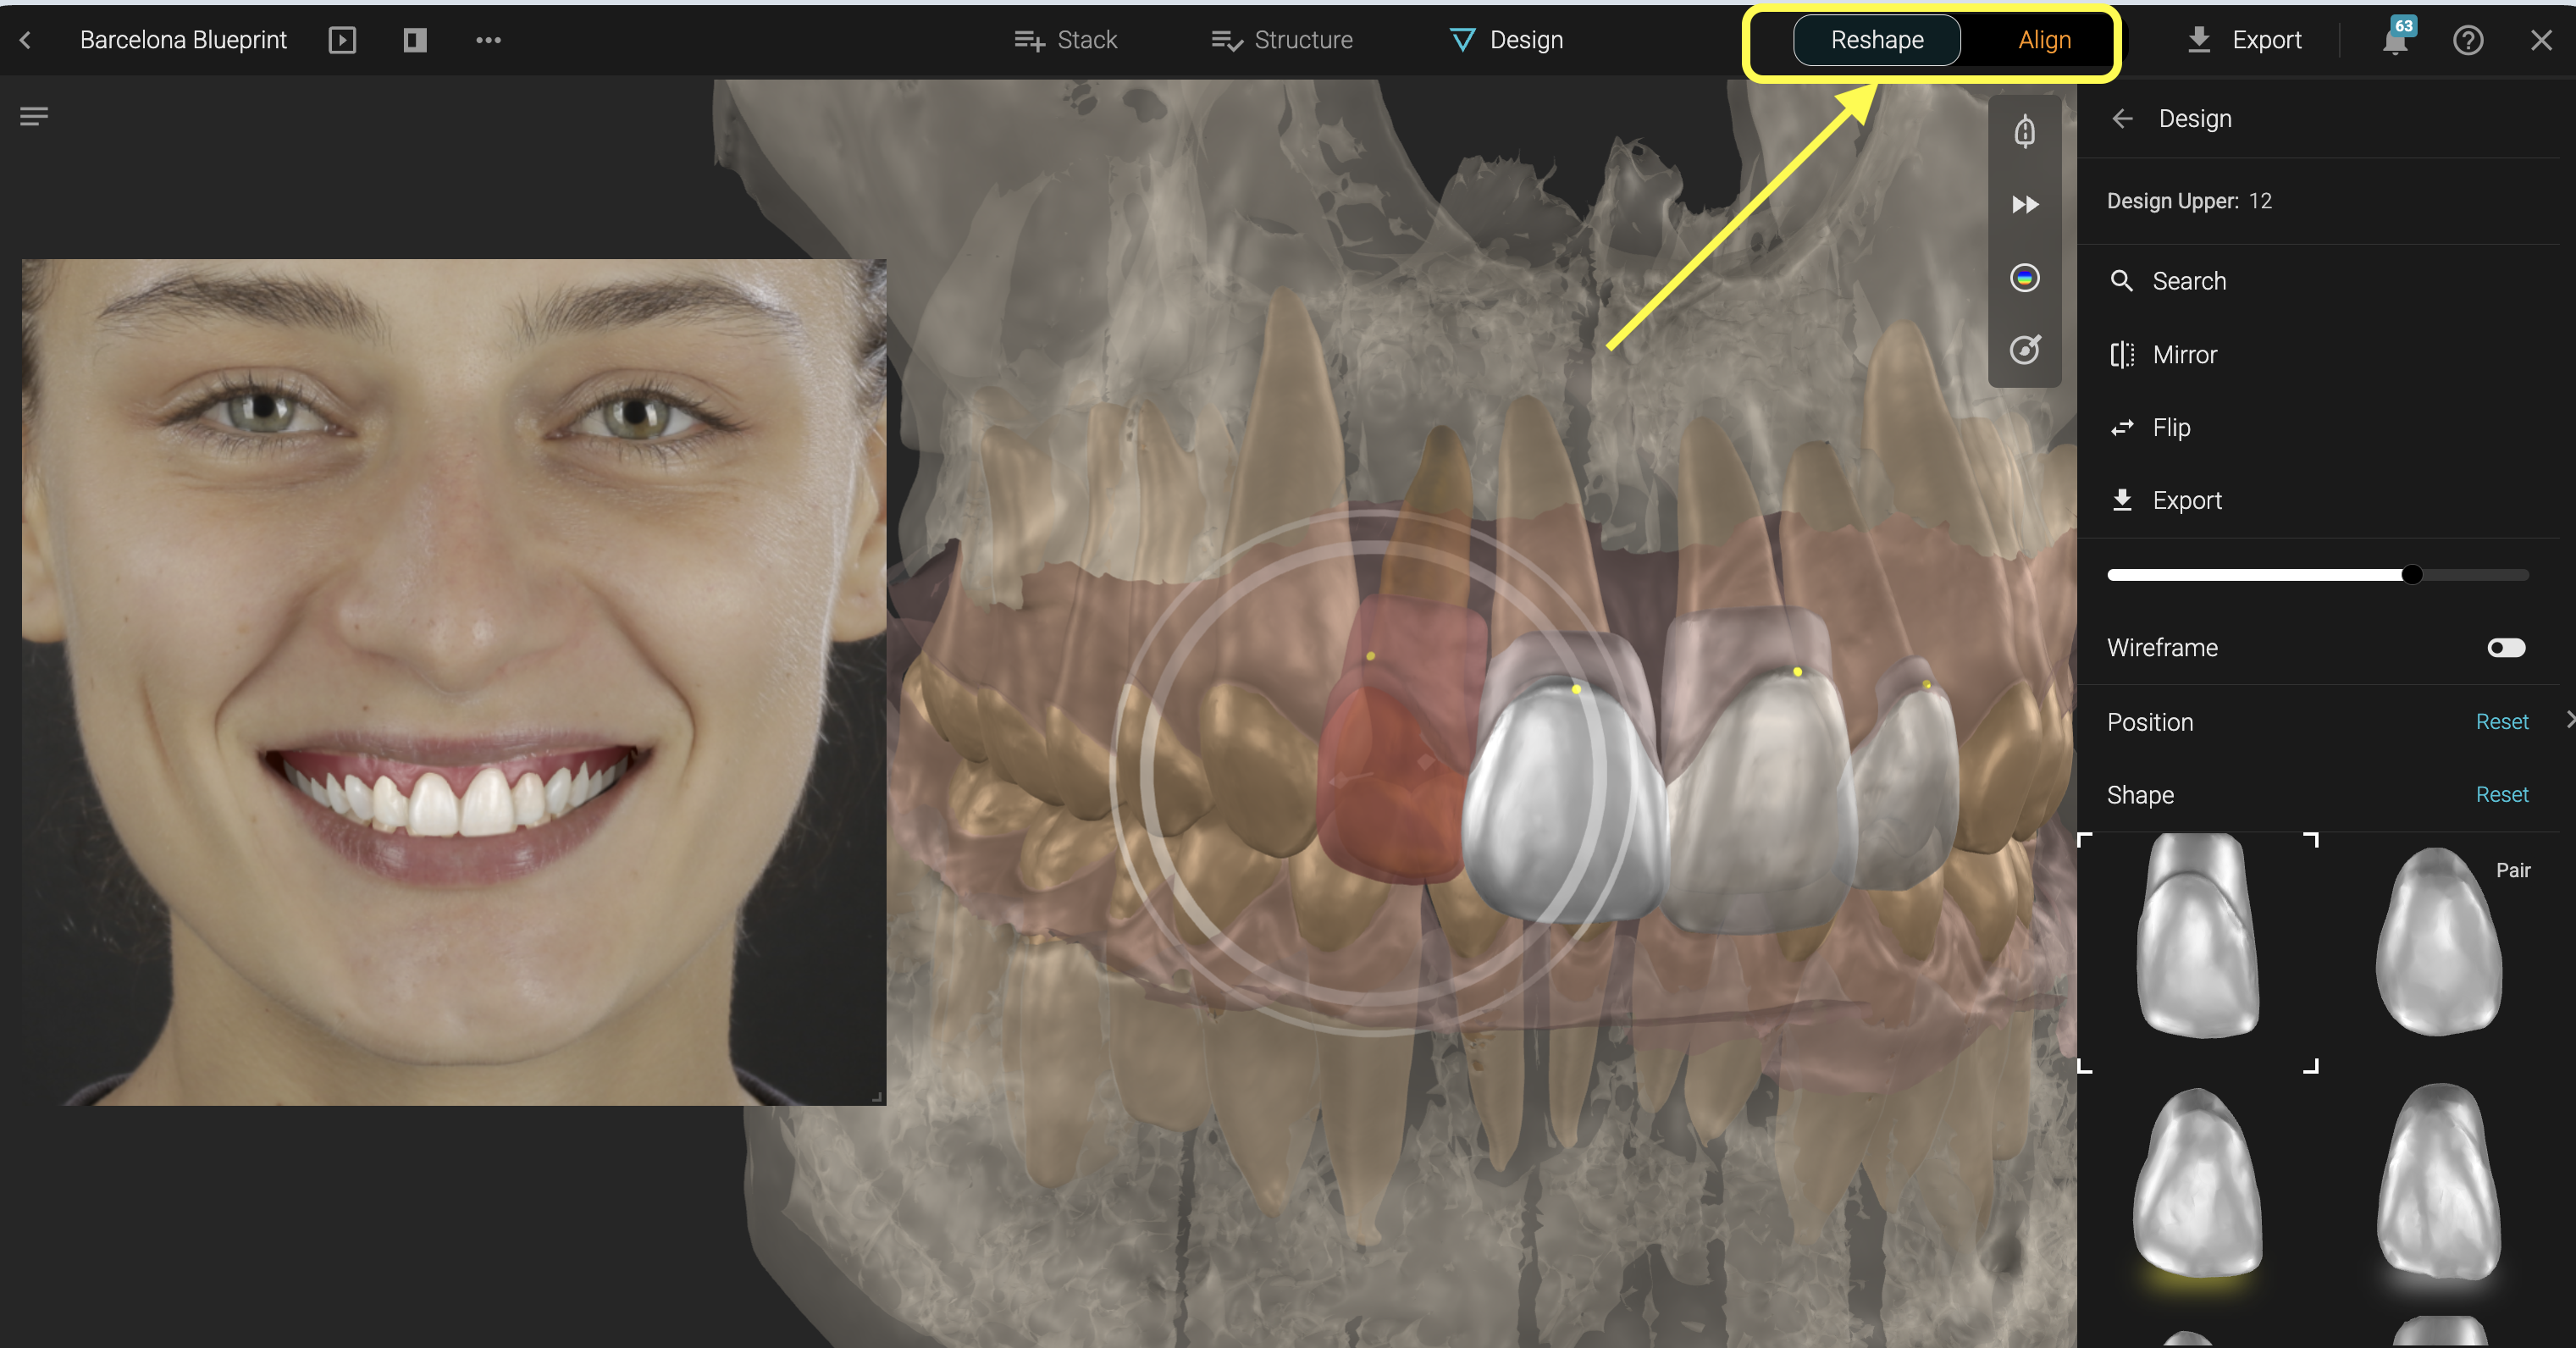This screenshot has height=1348, width=2576.
Task: Click the tooth midline icon in vertical toolbar
Action: coord(2024,132)
